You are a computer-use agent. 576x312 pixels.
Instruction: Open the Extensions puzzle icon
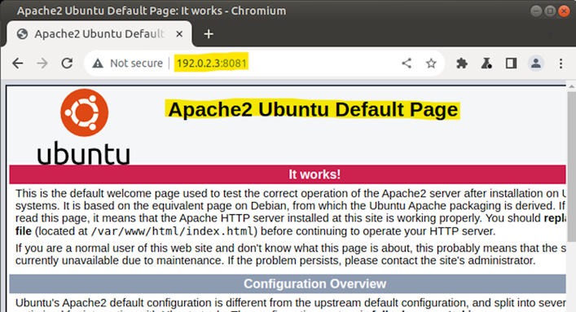pyautogui.click(x=462, y=64)
